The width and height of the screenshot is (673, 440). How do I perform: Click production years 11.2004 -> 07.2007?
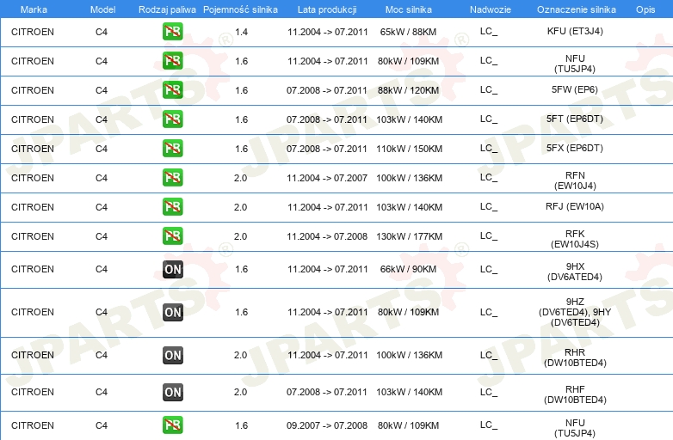coord(327,178)
